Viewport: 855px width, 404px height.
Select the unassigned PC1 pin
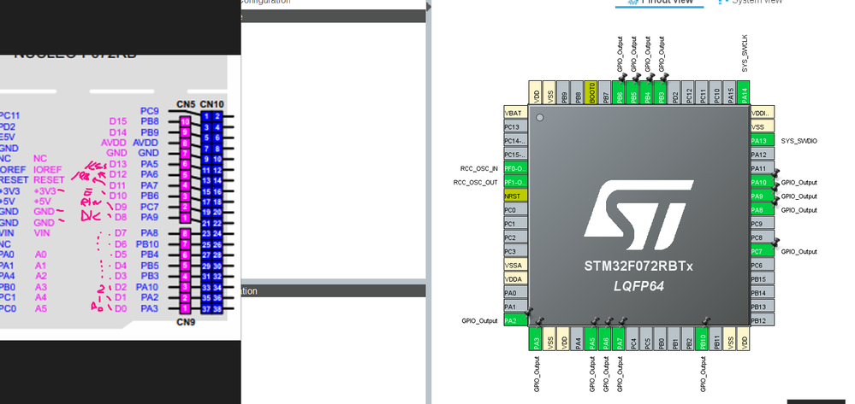coord(515,224)
